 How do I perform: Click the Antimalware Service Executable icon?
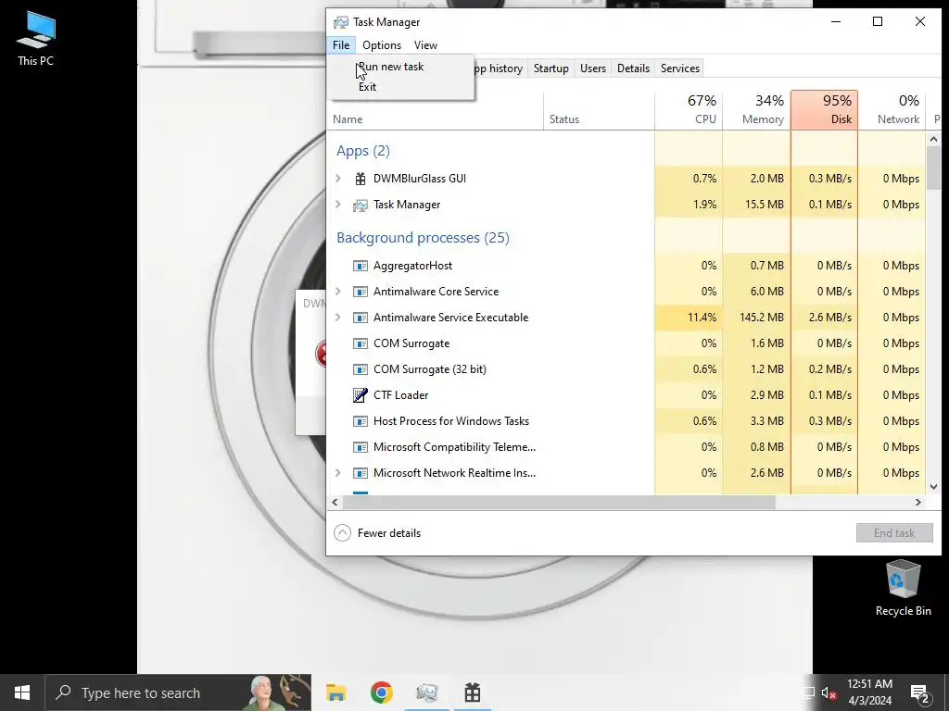361,318
